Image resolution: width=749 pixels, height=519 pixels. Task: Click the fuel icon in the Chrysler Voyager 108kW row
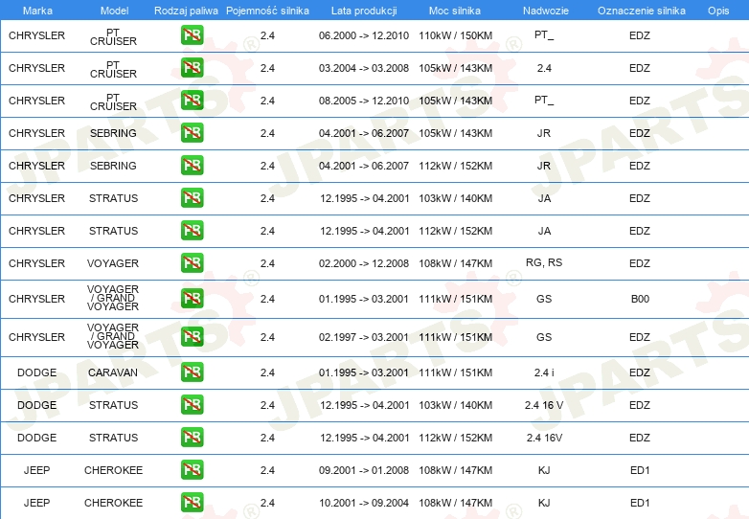click(192, 262)
